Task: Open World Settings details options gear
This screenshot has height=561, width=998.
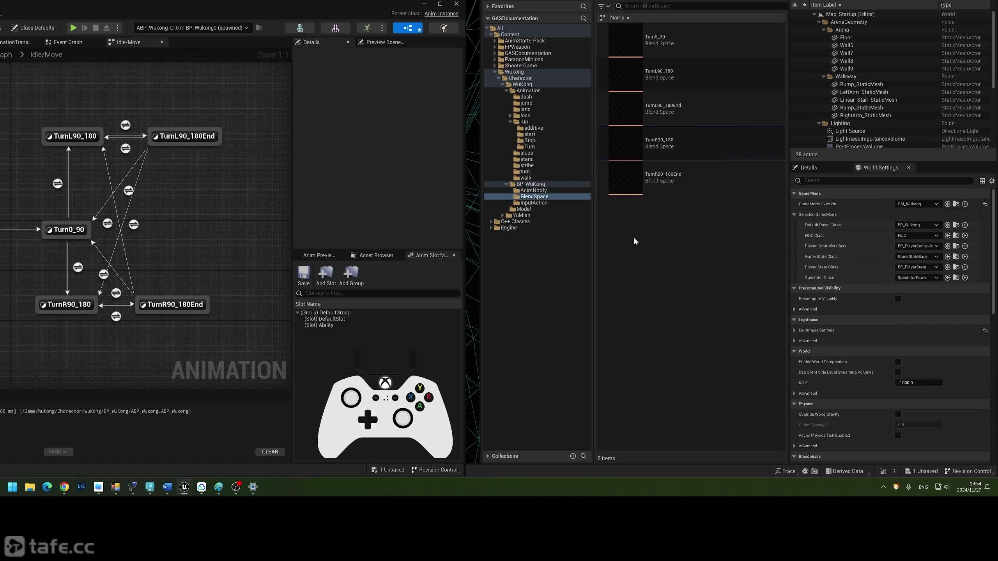Action: [x=992, y=181]
